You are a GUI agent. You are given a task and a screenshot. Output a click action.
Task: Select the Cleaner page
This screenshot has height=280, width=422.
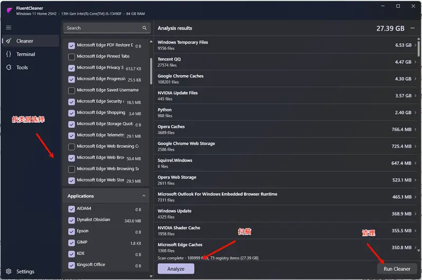click(x=31, y=41)
